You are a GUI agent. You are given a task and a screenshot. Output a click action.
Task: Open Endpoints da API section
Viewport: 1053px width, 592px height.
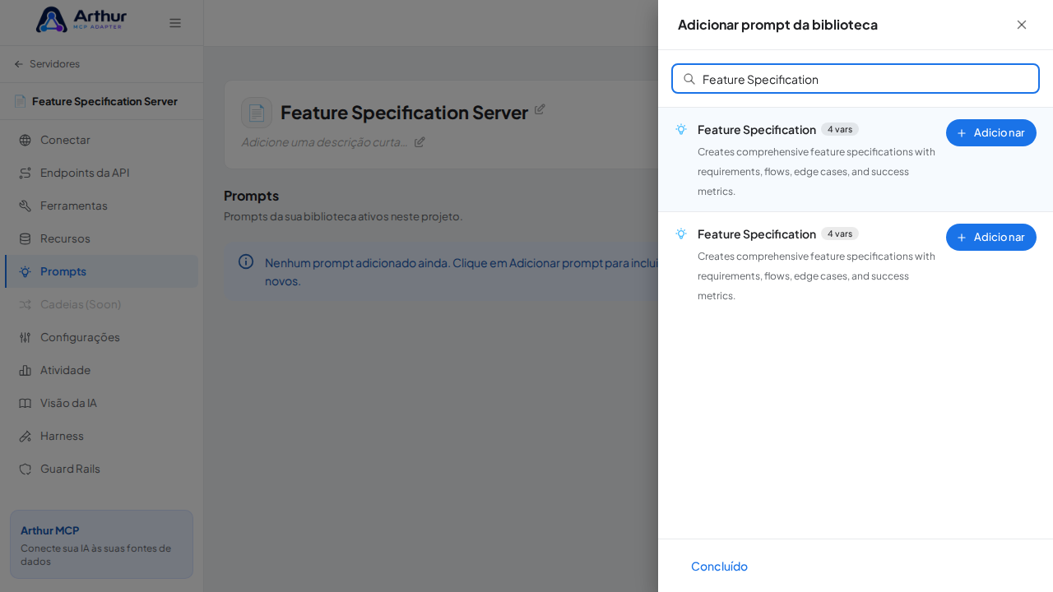(x=101, y=173)
